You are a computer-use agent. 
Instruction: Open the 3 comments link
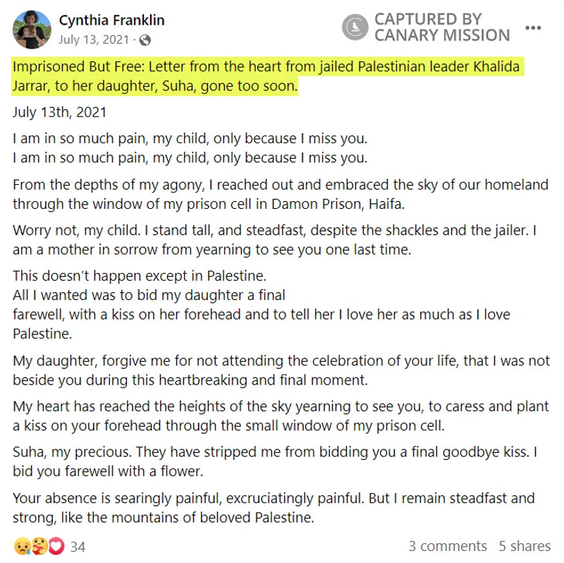click(x=448, y=546)
